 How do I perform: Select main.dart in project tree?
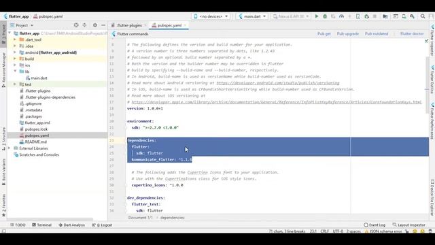[36, 78]
